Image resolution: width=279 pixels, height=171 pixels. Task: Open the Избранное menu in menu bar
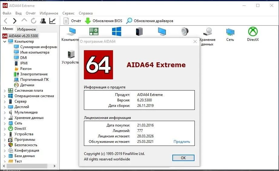tap(49, 13)
